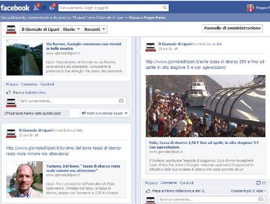Viewport: 270px width, 204px height.
Task: Expand Commenti più in vista sorting
Action: (248, 191)
